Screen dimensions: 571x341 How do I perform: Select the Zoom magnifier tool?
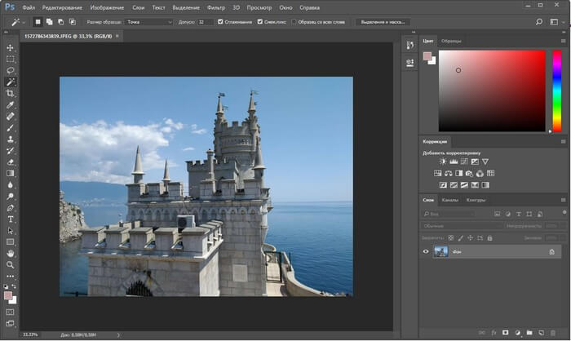(x=11, y=264)
